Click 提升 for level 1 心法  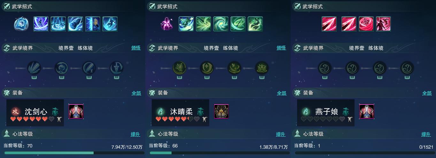(426, 134)
